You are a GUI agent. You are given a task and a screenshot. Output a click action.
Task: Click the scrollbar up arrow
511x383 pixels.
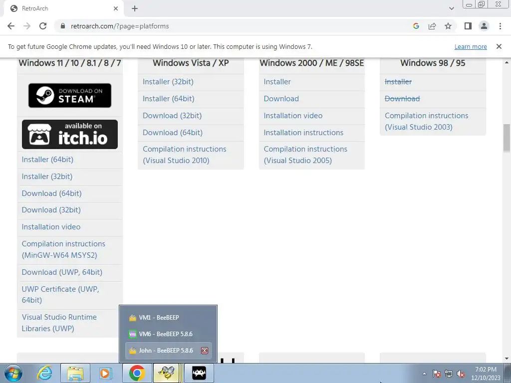pos(507,62)
